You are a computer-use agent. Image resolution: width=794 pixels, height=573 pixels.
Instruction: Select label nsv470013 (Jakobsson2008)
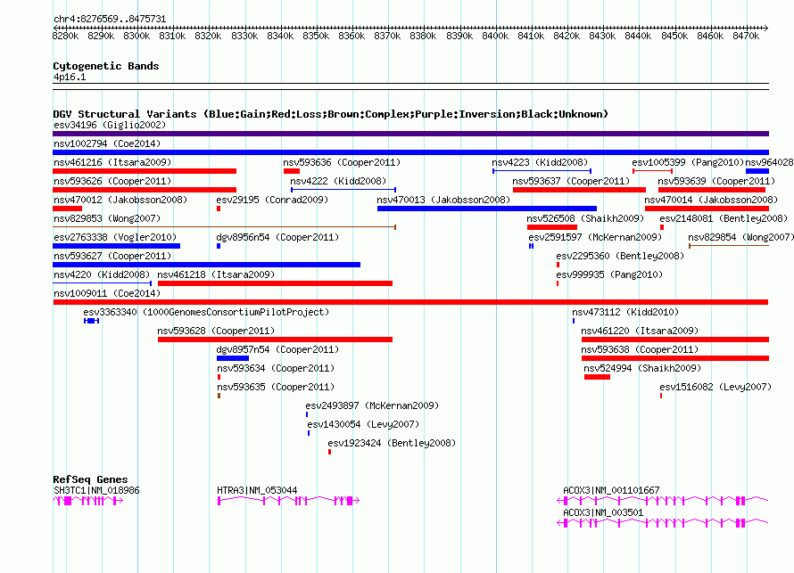pos(443,200)
